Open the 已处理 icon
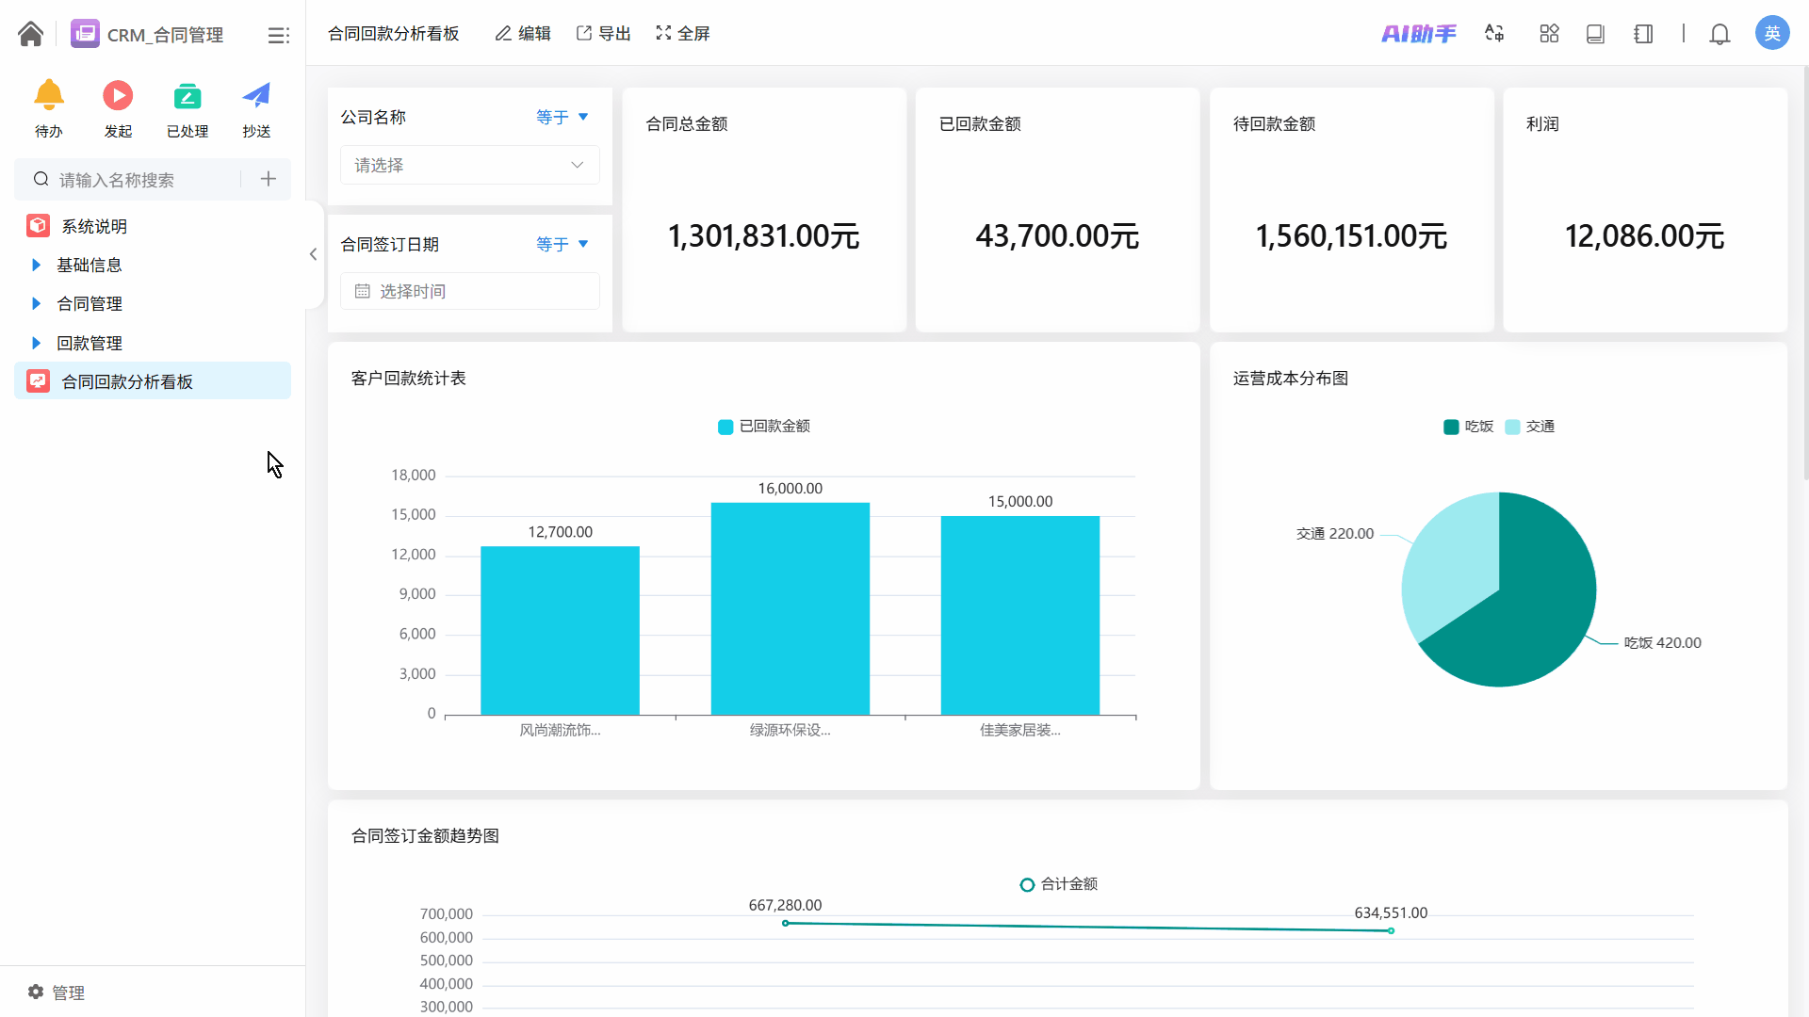The width and height of the screenshot is (1809, 1017). coord(187,96)
